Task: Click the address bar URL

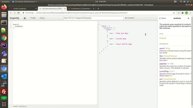Action: coord(82,13)
